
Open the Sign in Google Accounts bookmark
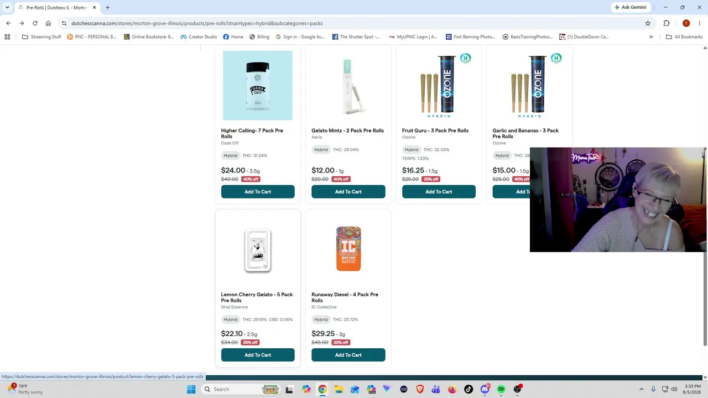click(300, 37)
